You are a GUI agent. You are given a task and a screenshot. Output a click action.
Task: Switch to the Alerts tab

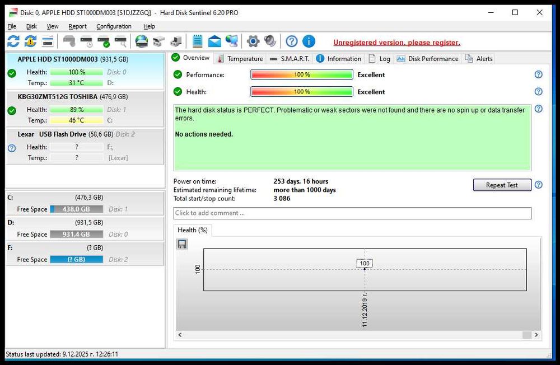pyautogui.click(x=479, y=59)
